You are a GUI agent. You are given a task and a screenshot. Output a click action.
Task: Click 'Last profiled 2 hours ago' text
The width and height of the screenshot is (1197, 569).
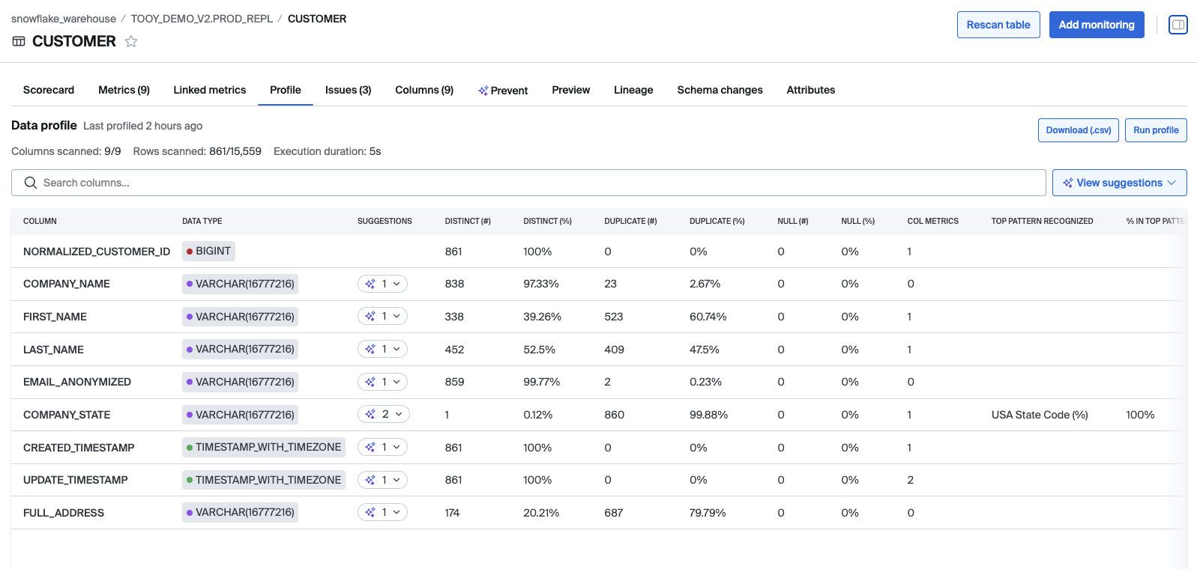pyautogui.click(x=142, y=126)
